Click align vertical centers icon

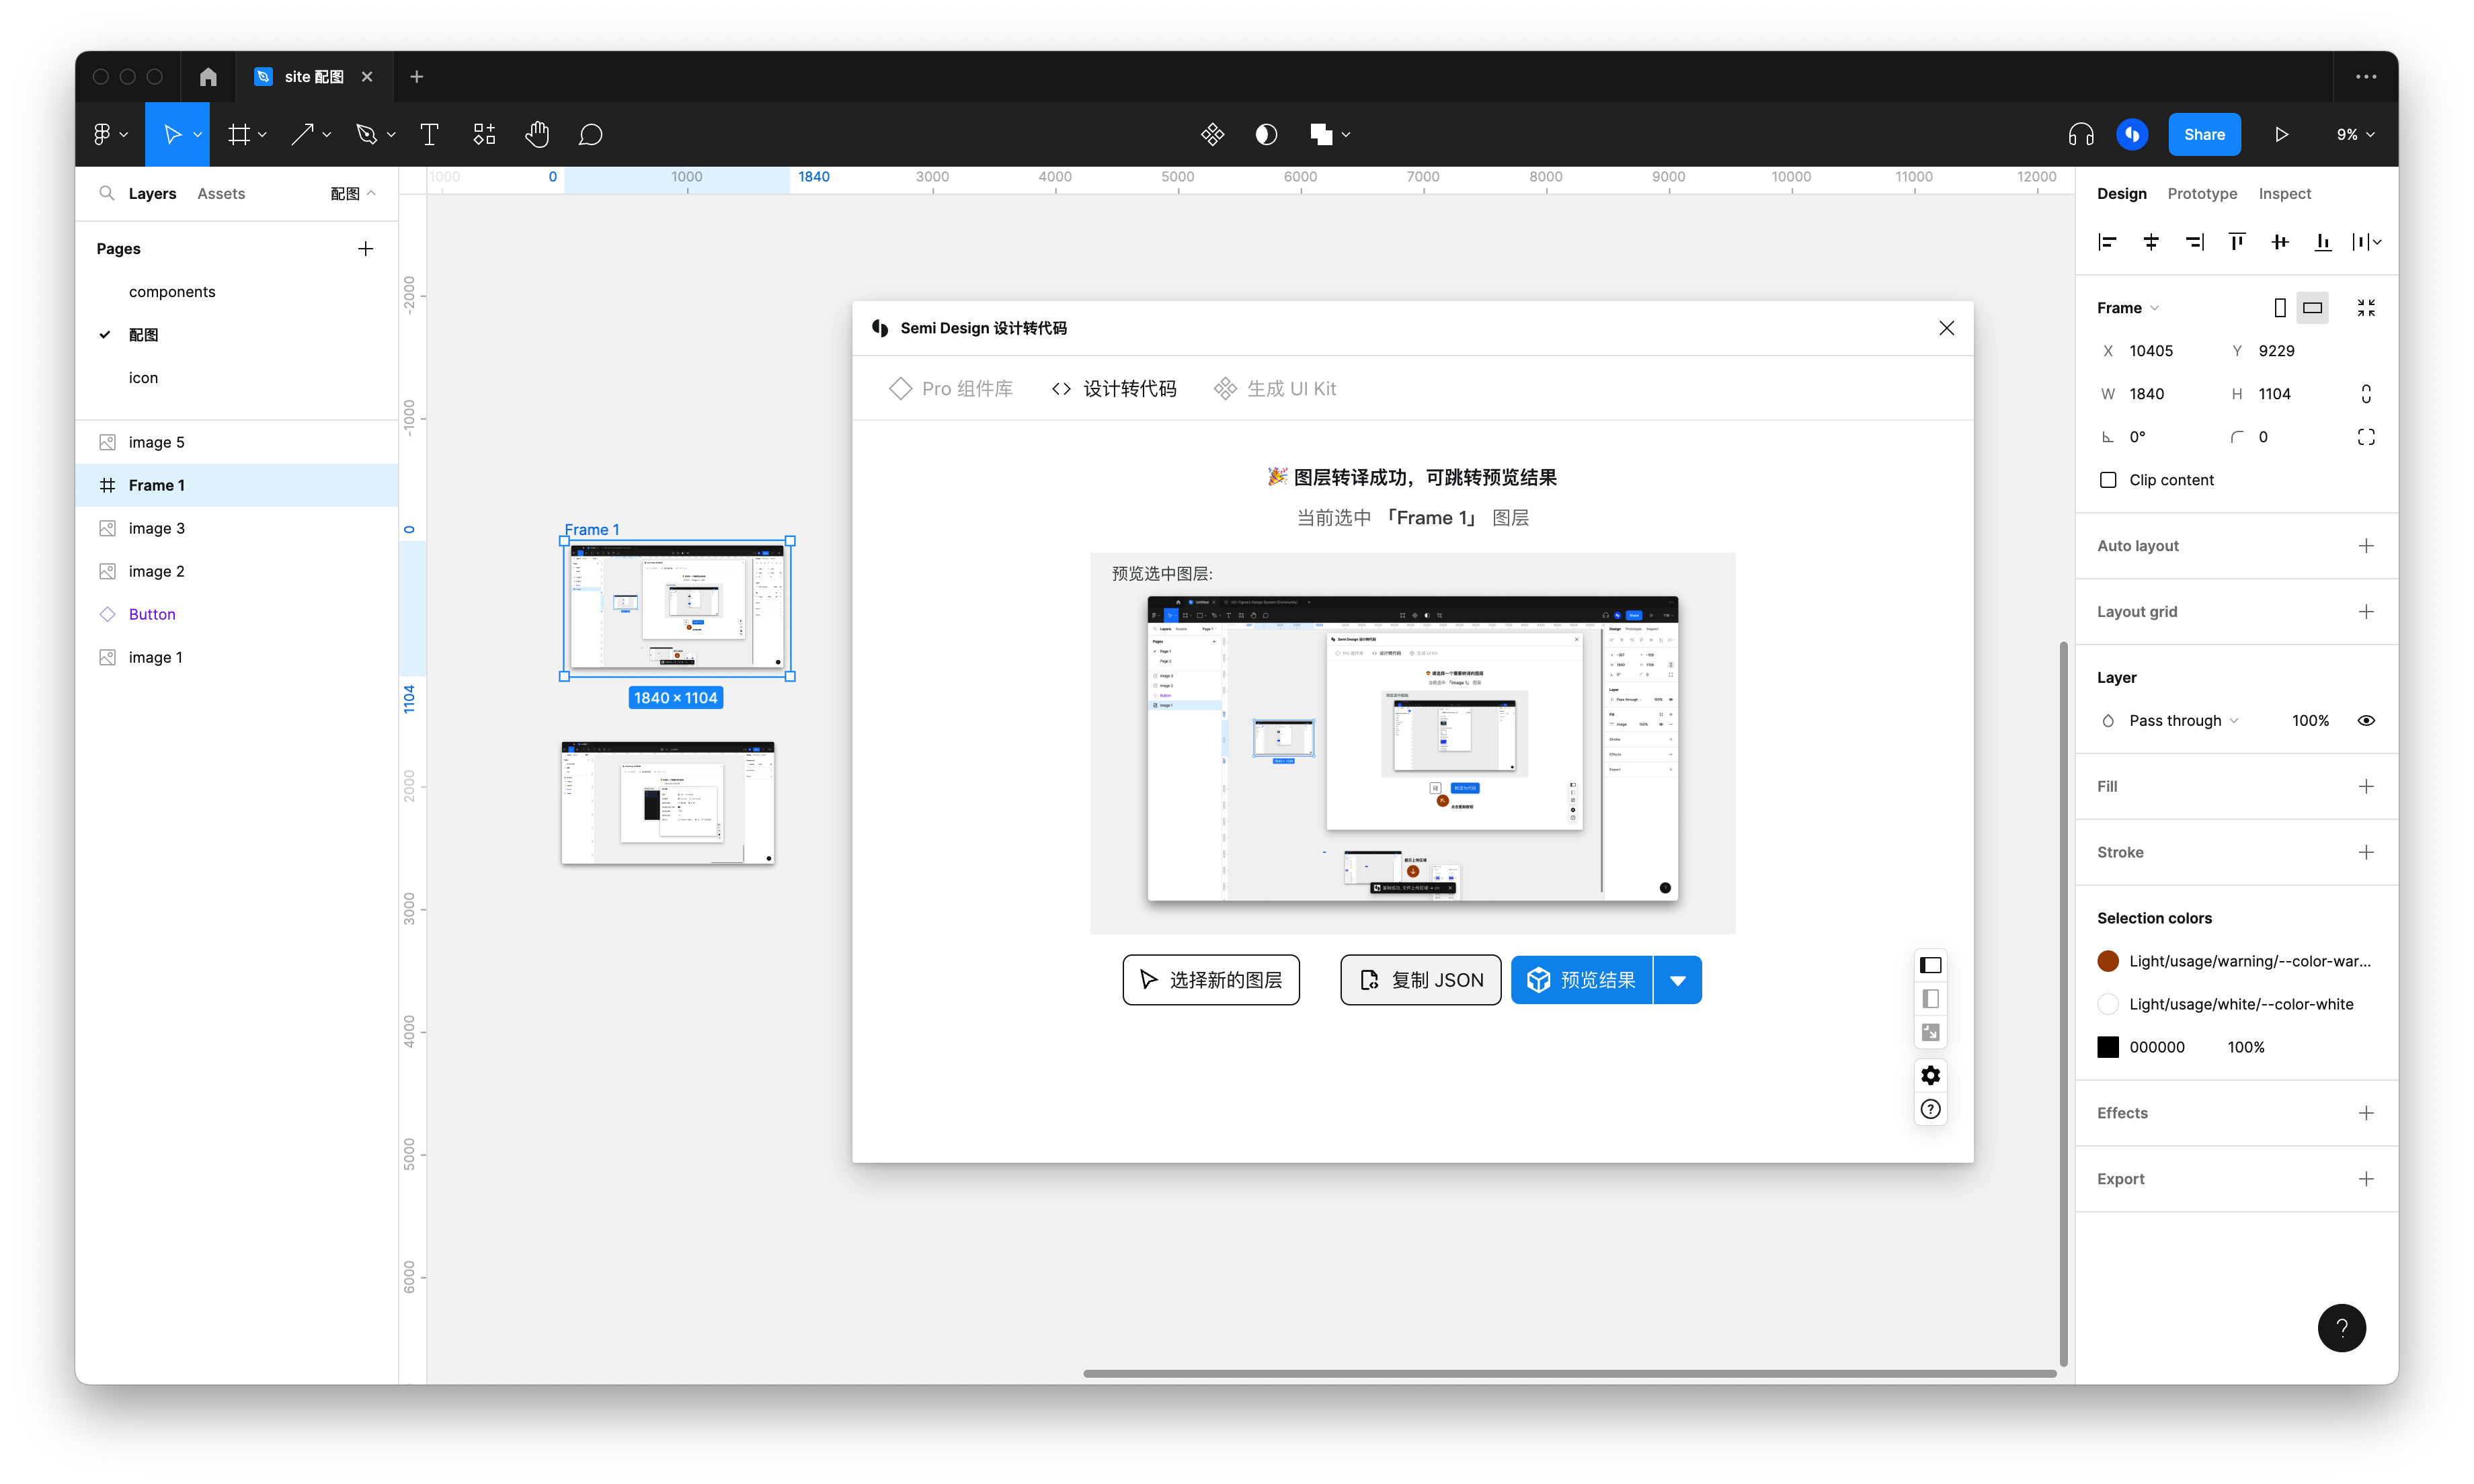2280,242
